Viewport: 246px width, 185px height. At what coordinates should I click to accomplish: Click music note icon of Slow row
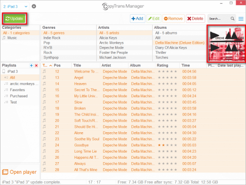click(x=44, y=102)
